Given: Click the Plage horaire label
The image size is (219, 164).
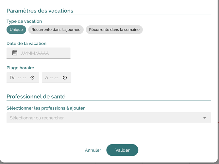Looking at the screenshot, I should pos(20,68).
